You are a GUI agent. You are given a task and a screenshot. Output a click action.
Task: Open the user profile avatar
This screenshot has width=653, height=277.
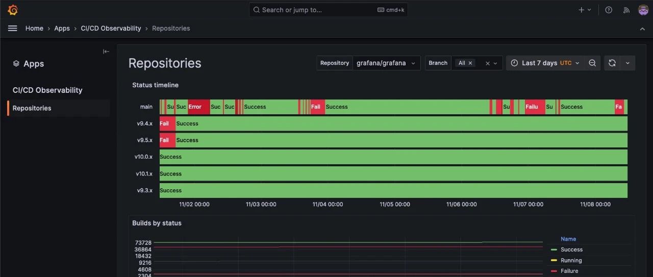coord(643,10)
